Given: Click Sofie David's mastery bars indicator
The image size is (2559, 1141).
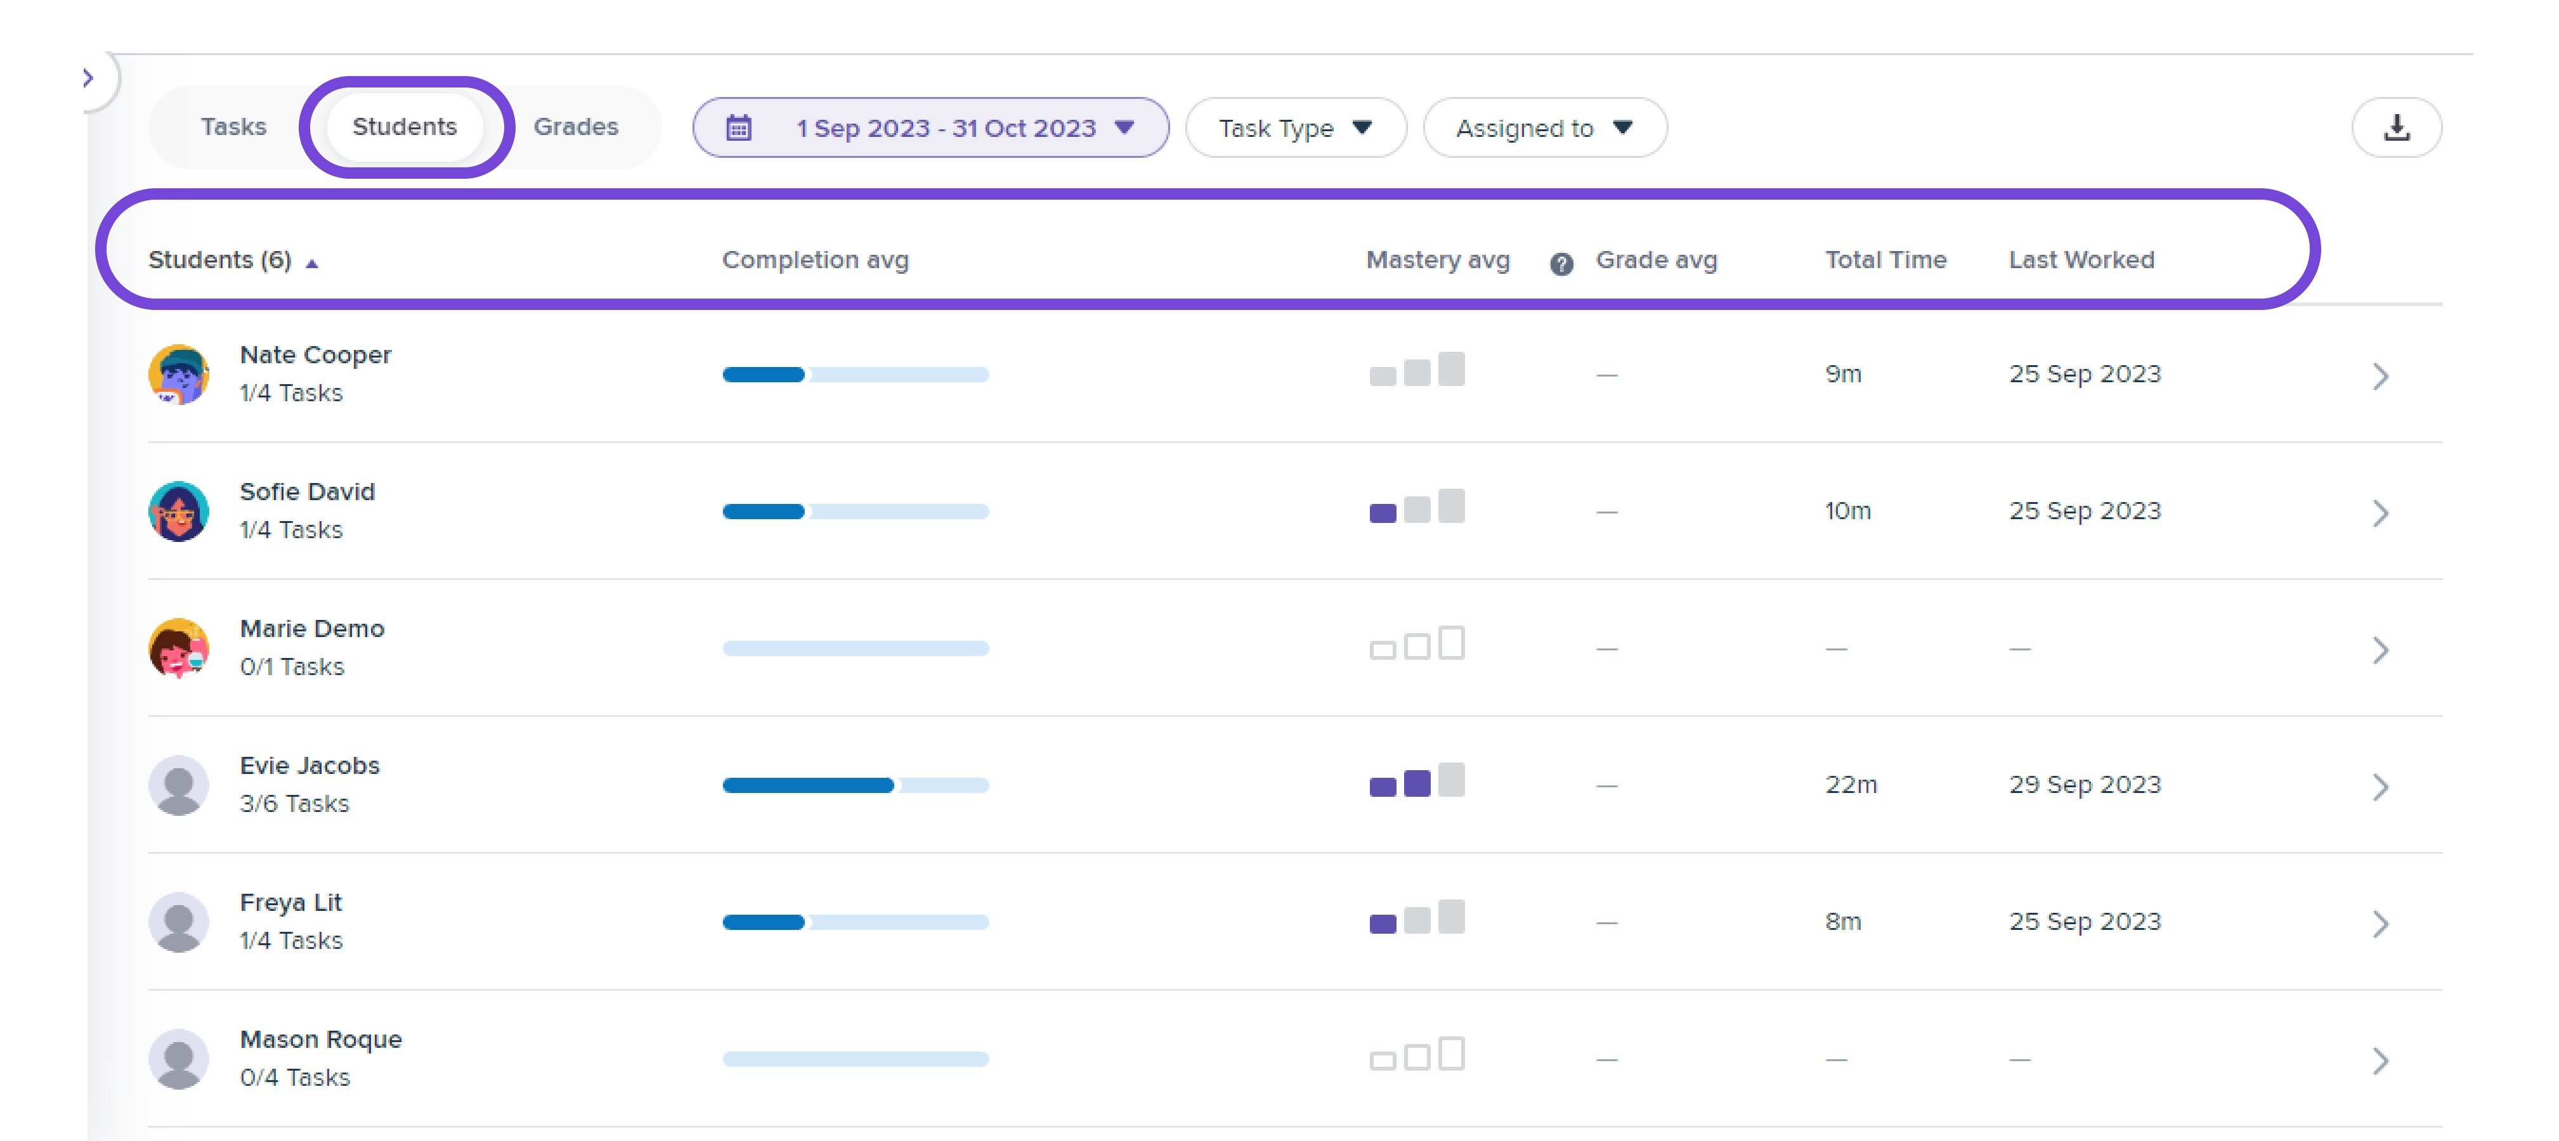Looking at the screenshot, I should tap(1417, 505).
